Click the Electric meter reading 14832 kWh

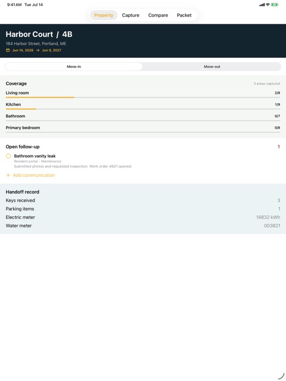click(x=268, y=217)
